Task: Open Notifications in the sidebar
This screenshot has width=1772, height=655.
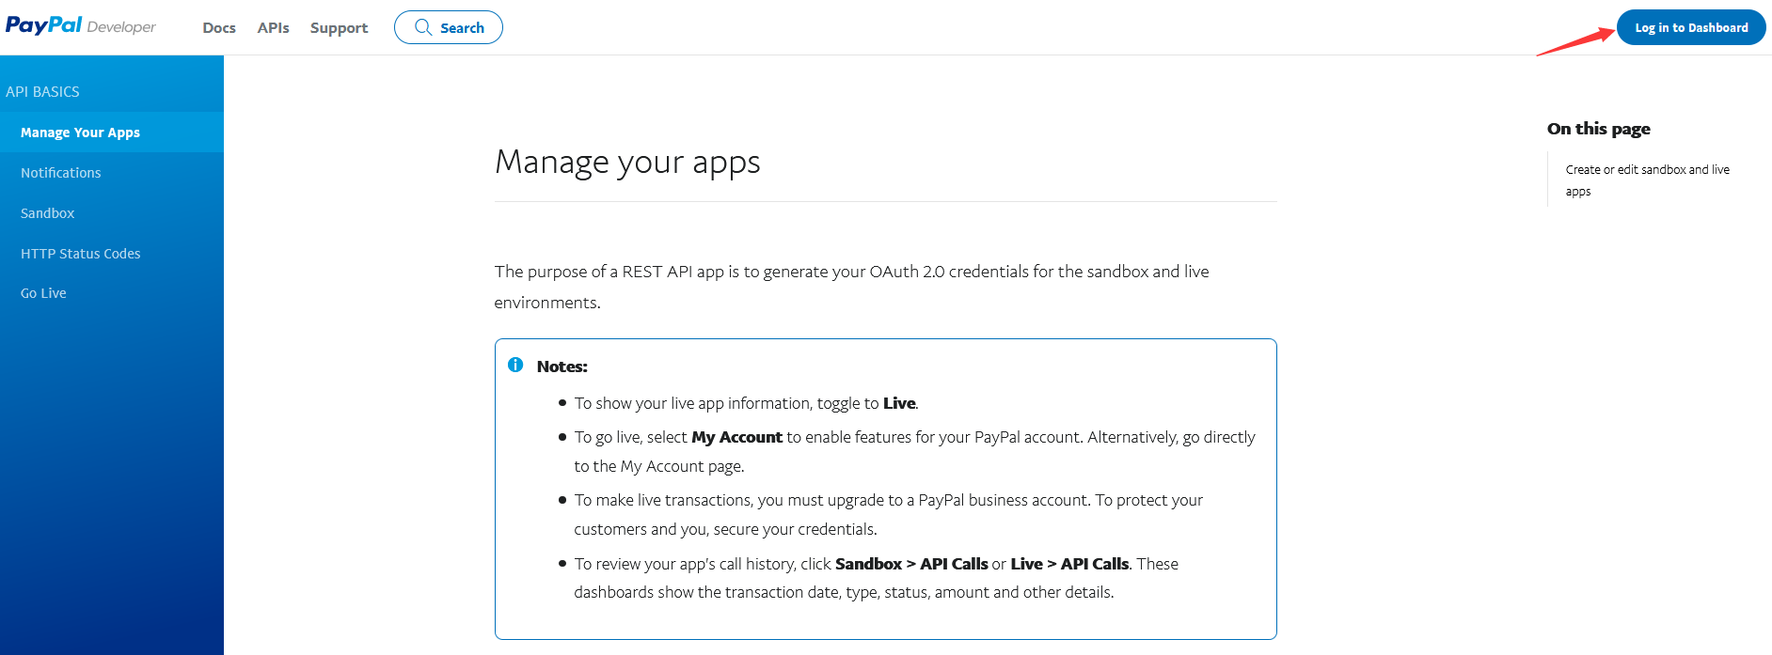Action: point(60,173)
